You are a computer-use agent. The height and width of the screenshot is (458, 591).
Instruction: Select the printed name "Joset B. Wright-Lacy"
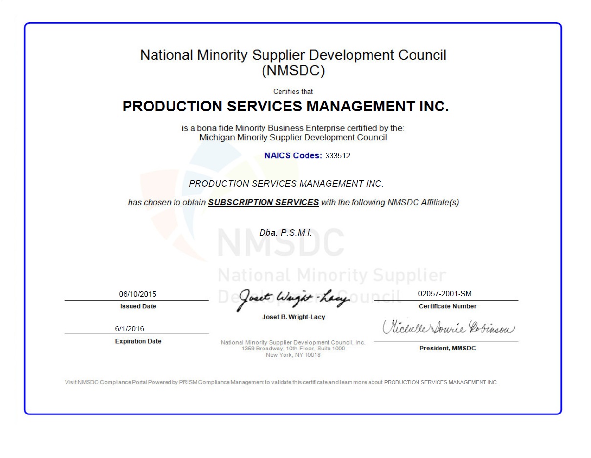293,317
